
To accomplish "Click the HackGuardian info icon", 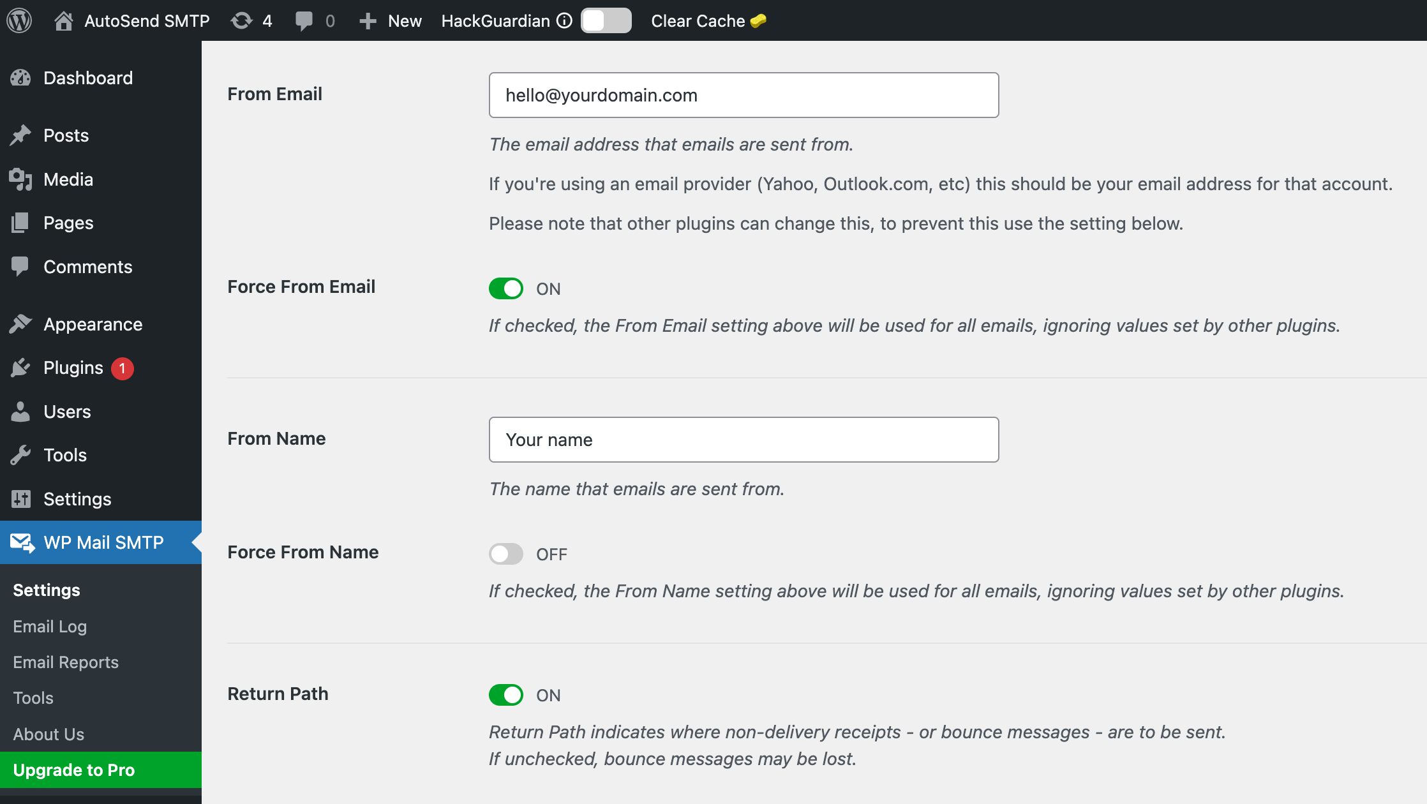I will click(x=564, y=20).
